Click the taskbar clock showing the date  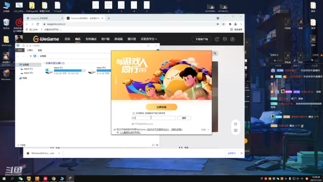pyautogui.click(x=316, y=179)
